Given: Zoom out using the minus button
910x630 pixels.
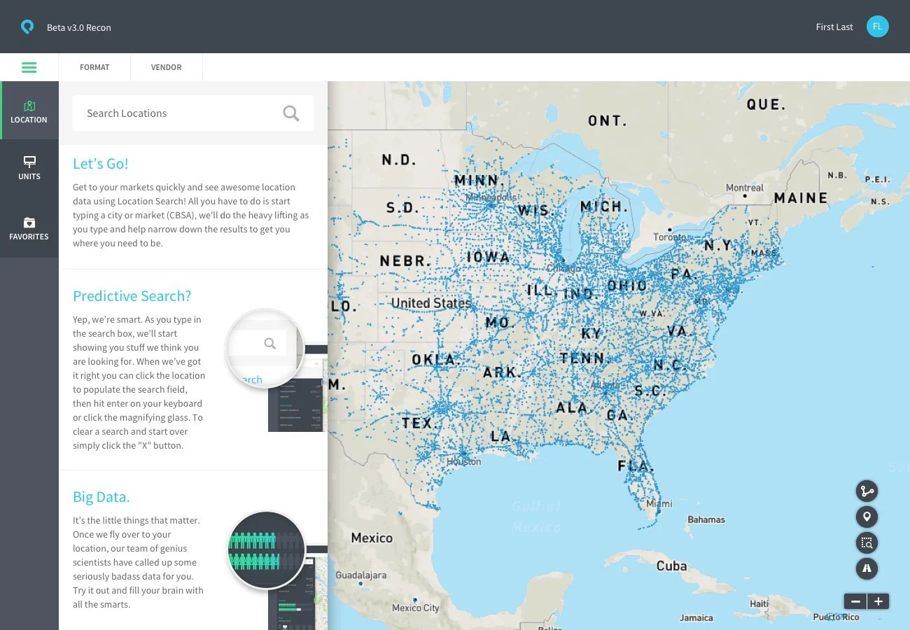Looking at the screenshot, I should [855, 601].
